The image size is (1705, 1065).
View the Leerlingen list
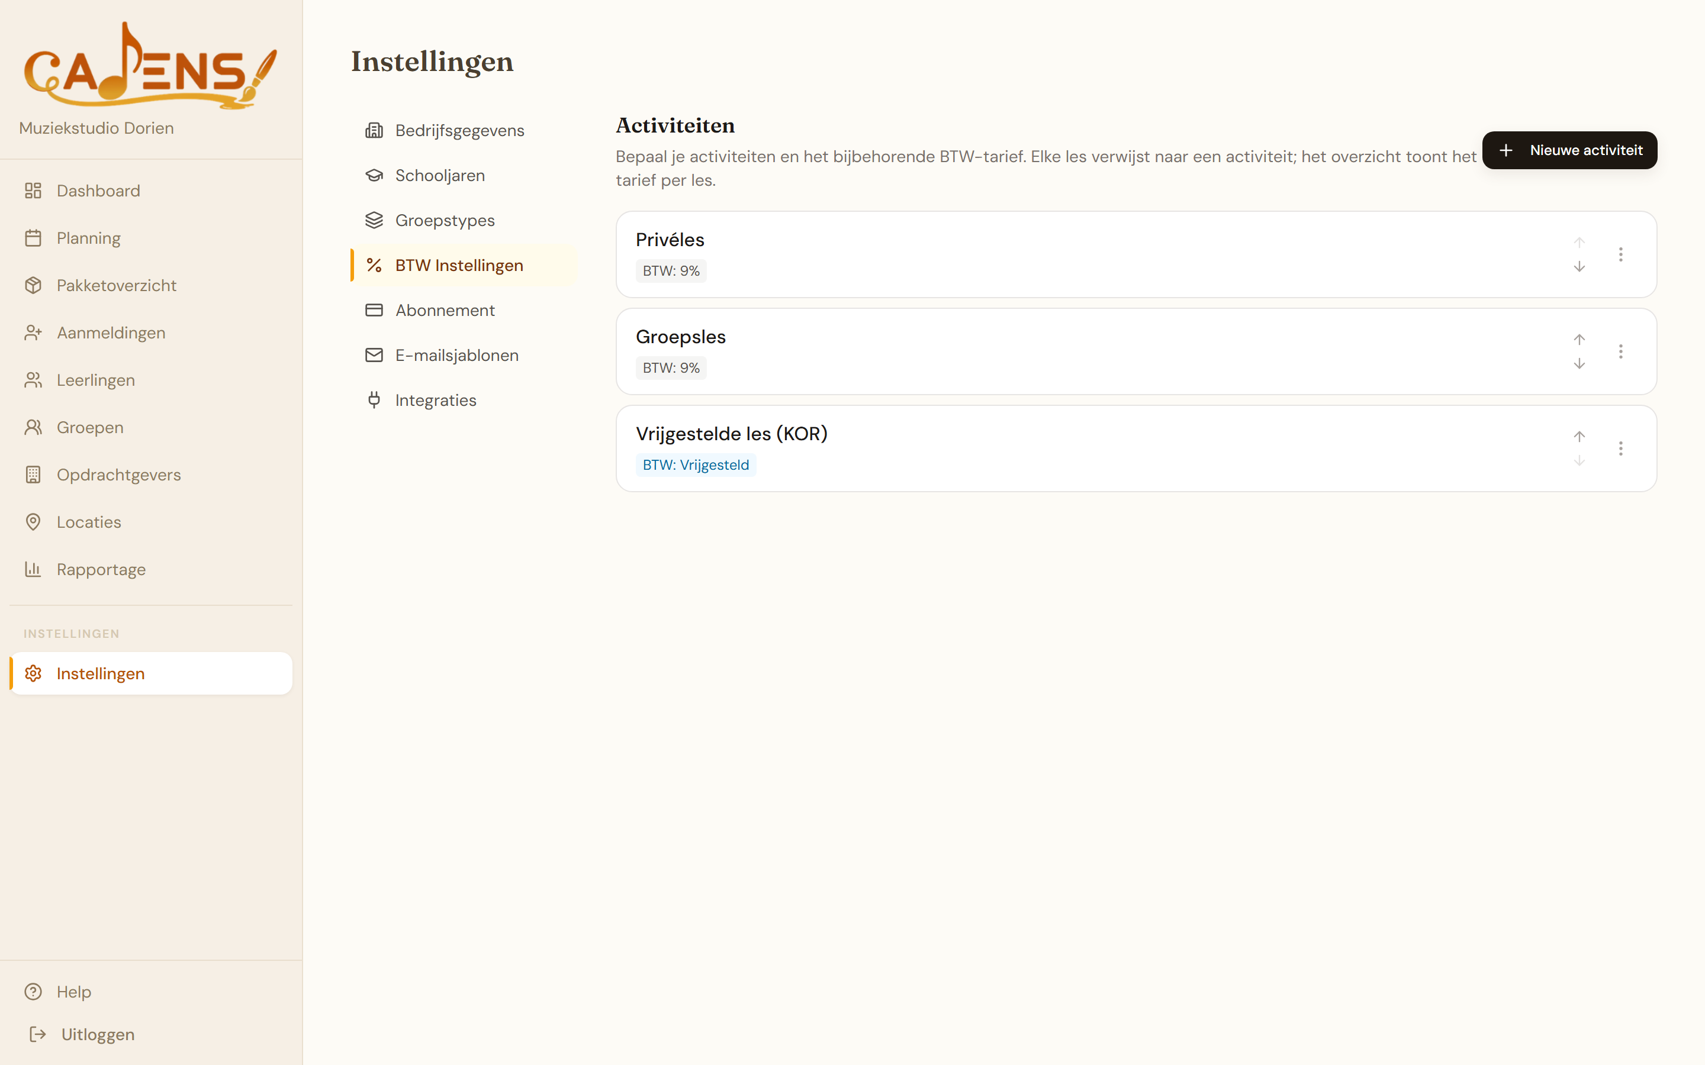coord(151,380)
